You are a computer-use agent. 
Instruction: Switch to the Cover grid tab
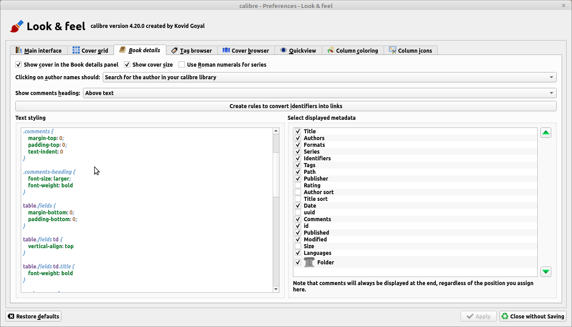point(90,50)
